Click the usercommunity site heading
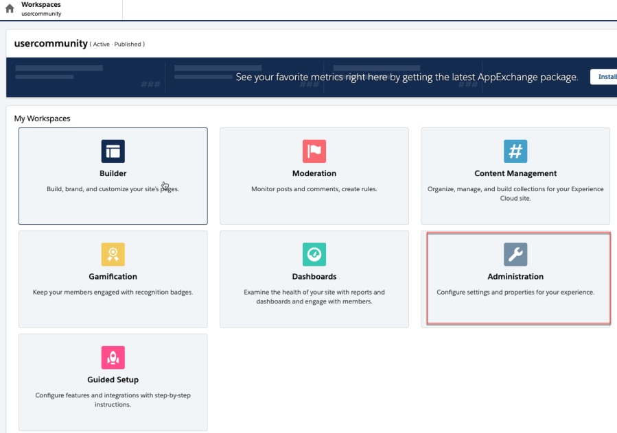The image size is (617, 433). [51, 44]
